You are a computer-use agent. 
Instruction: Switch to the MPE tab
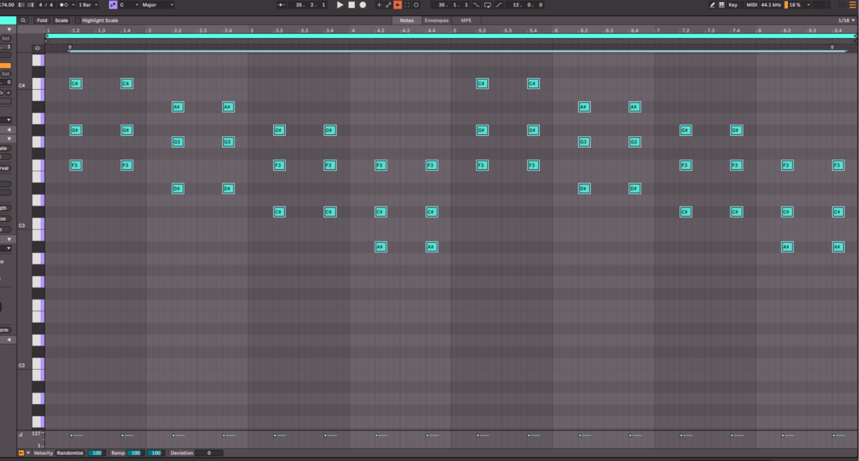pos(466,20)
